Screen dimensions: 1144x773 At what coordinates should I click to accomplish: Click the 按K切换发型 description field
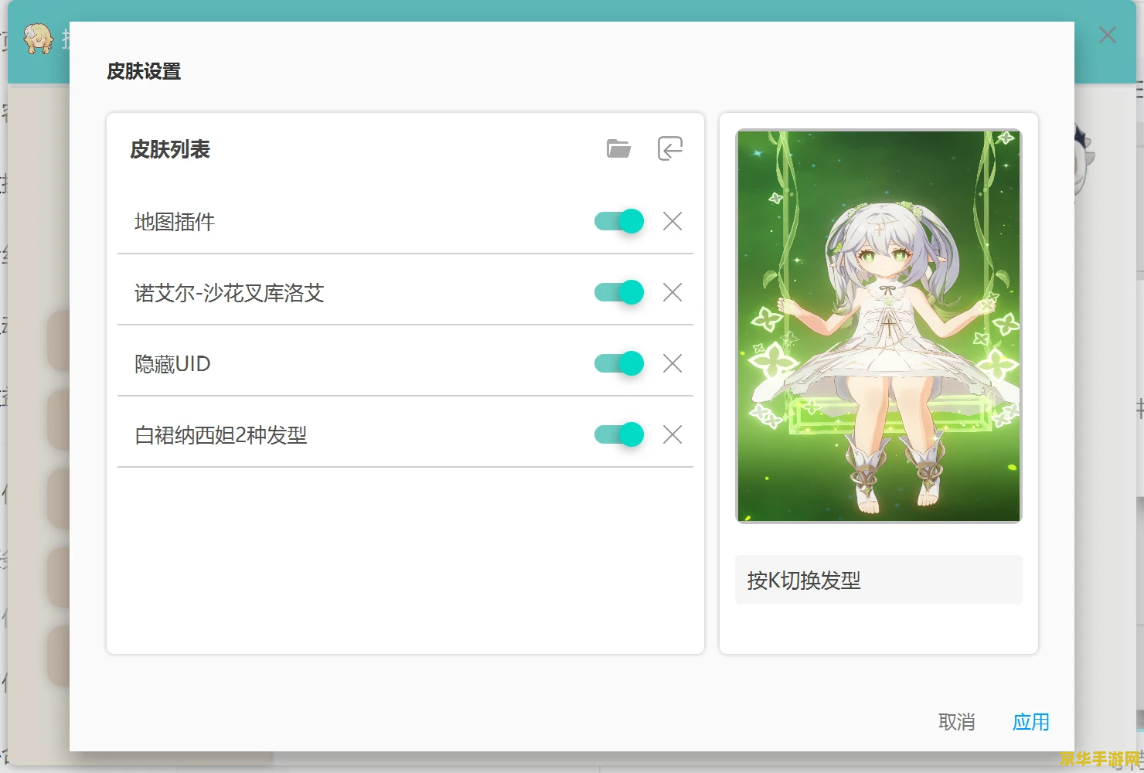coord(879,580)
